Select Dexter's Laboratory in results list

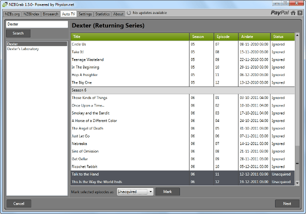37,49
